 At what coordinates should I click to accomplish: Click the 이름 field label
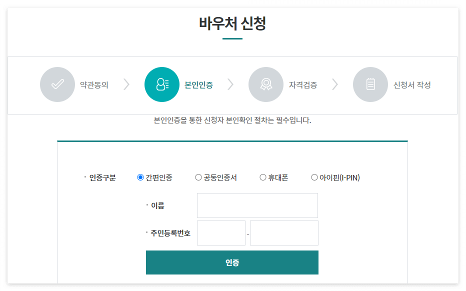[x=157, y=205]
